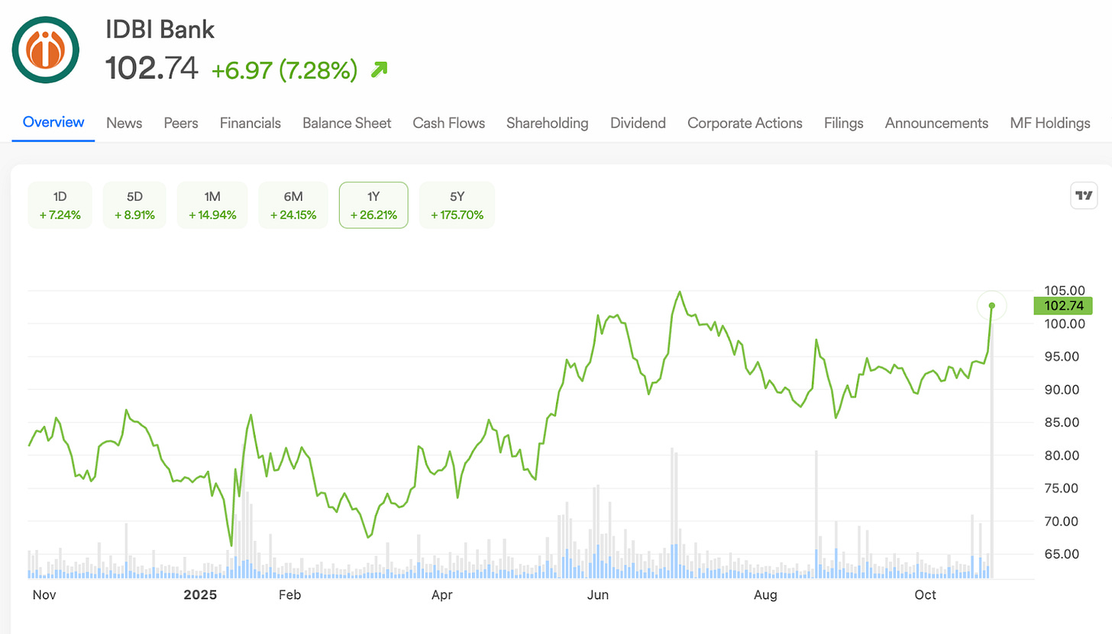Viewport: 1112px width, 634px height.
Task: Select the 1Y time range
Action: click(373, 205)
